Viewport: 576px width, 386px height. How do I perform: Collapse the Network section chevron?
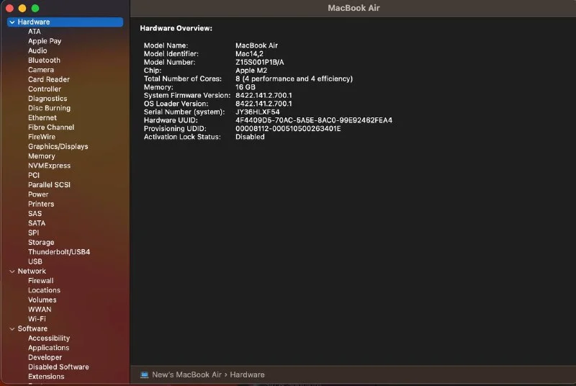[x=12, y=271]
